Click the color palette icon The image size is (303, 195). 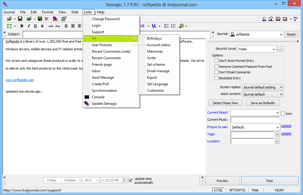click(x=181, y=26)
